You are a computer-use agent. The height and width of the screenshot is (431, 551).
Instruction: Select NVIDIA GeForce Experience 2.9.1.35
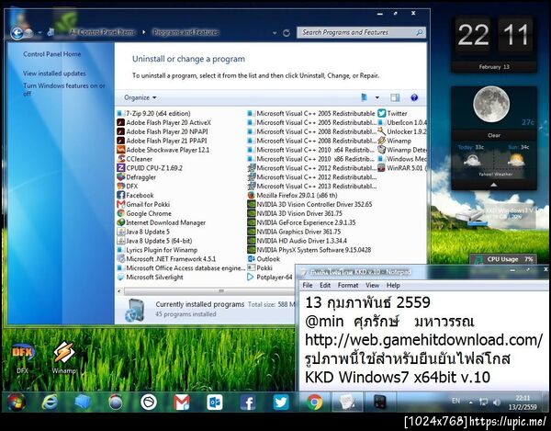[301, 222]
